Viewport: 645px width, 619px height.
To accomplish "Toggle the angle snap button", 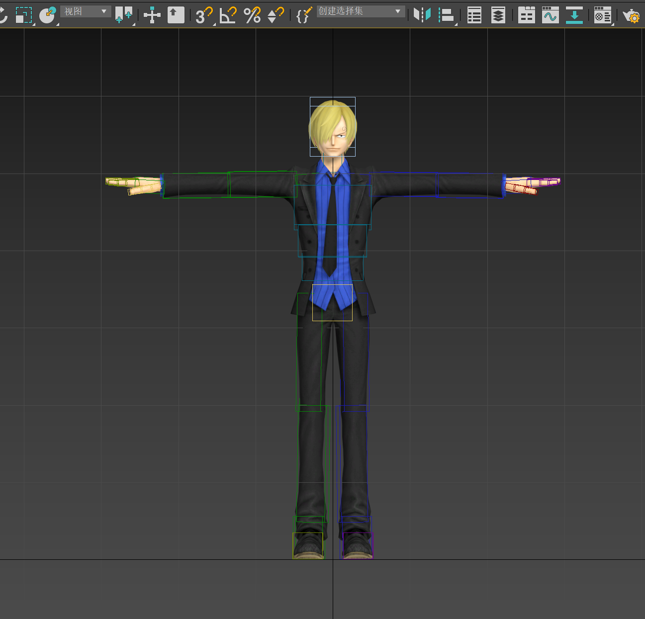I will pyautogui.click(x=228, y=15).
